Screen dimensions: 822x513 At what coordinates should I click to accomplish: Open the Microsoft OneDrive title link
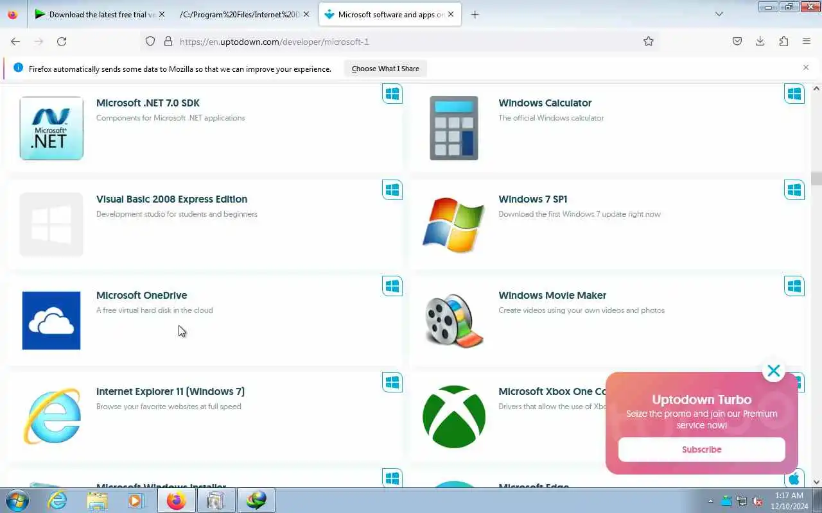click(141, 295)
